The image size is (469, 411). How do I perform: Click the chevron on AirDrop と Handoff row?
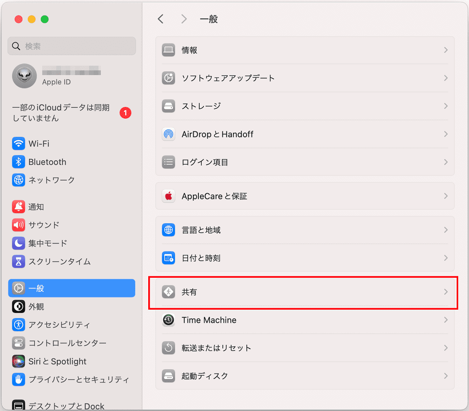[x=446, y=134]
